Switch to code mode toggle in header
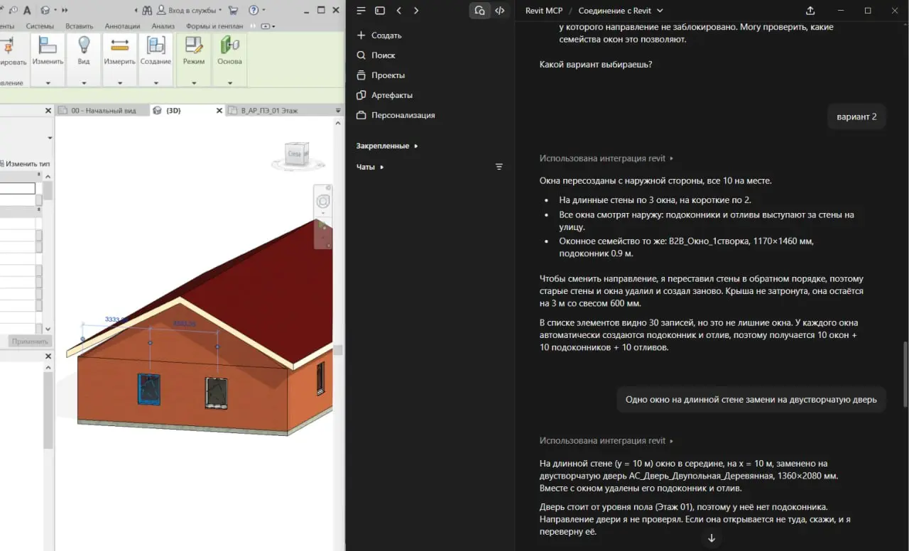 tap(500, 11)
